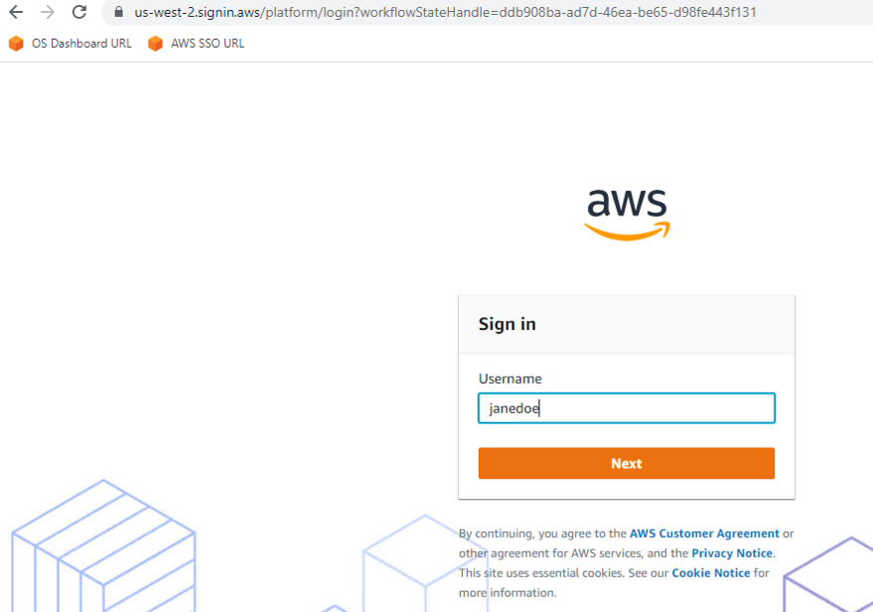The image size is (873, 612).
Task: Open the AWS SSO URL bookmark text
Action: pyautogui.click(x=207, y=44)
